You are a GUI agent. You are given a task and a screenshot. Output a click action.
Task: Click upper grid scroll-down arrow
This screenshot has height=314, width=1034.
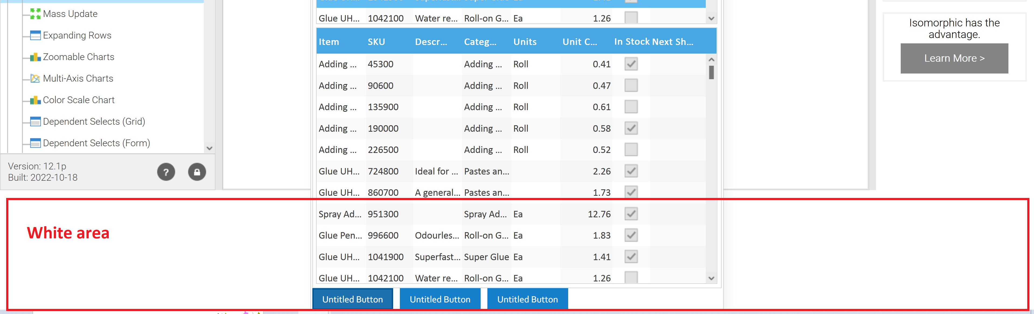(711, 19)
